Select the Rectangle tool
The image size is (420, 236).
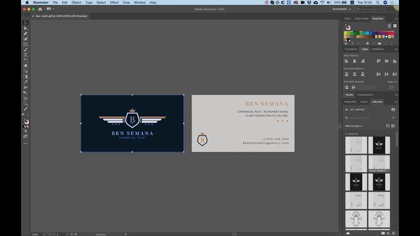pyautogui.click(x=26, y=45)
